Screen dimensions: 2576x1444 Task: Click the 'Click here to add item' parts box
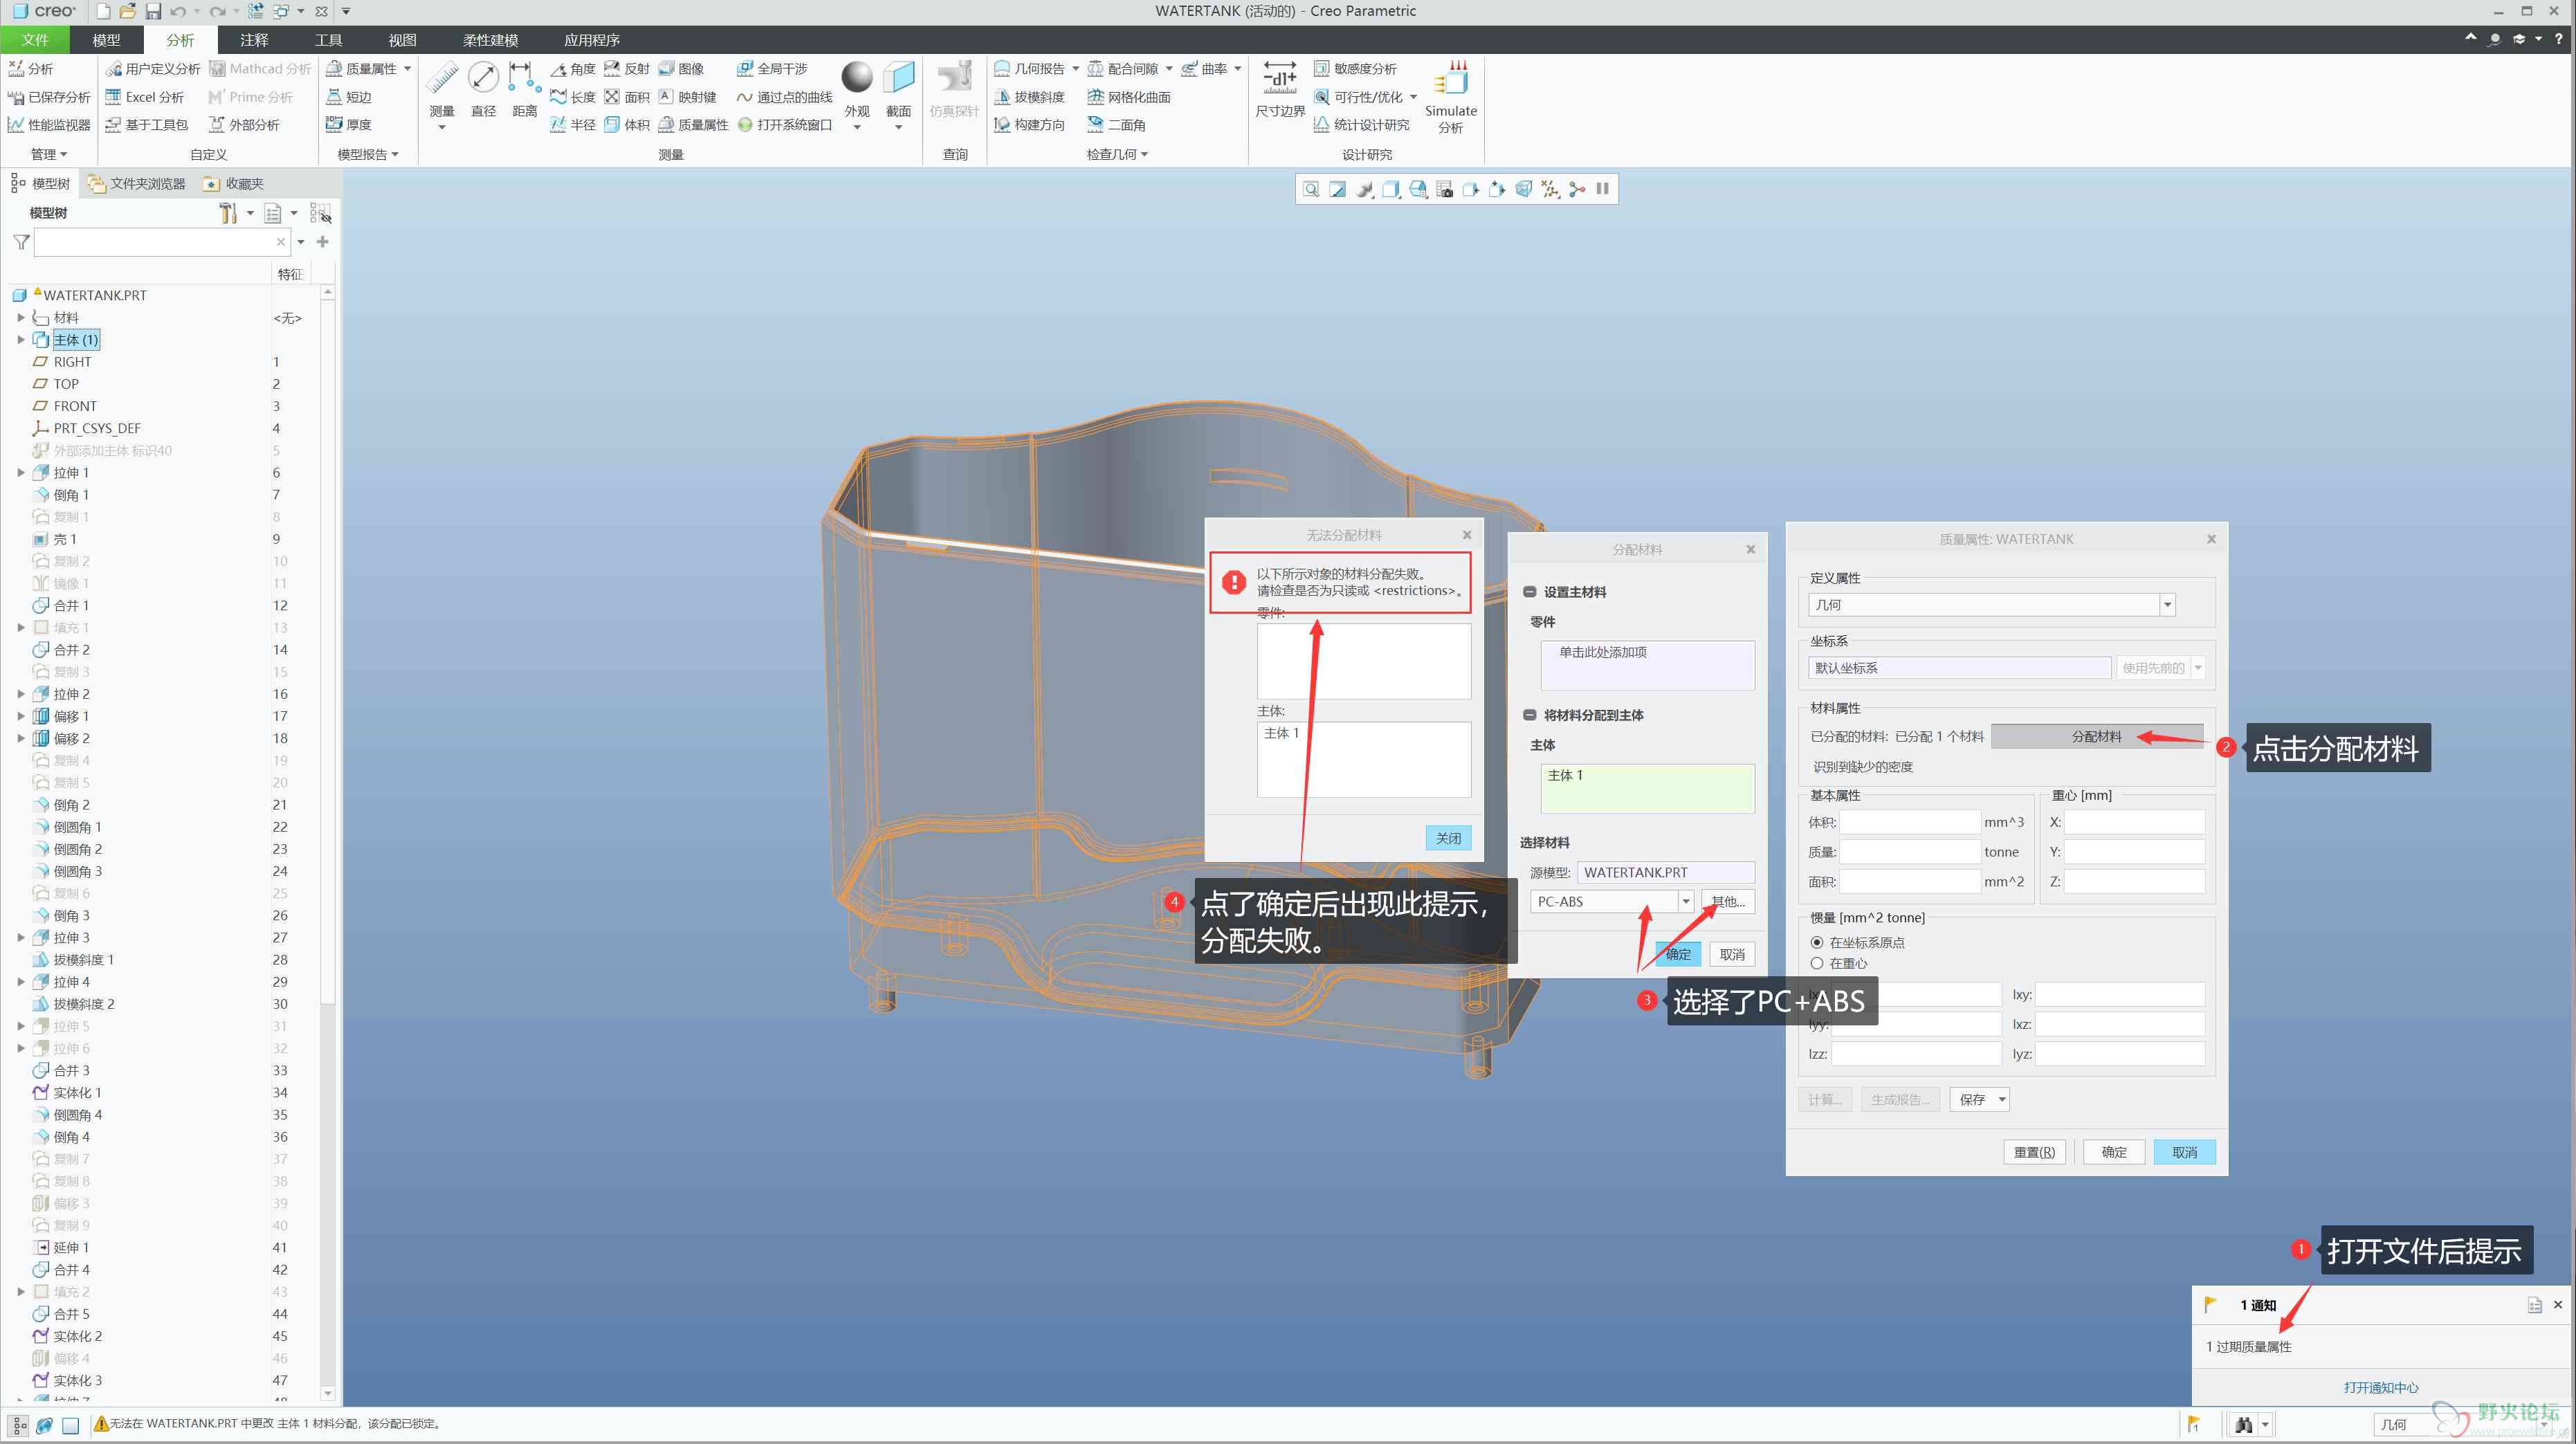(x=1647, y=665)
